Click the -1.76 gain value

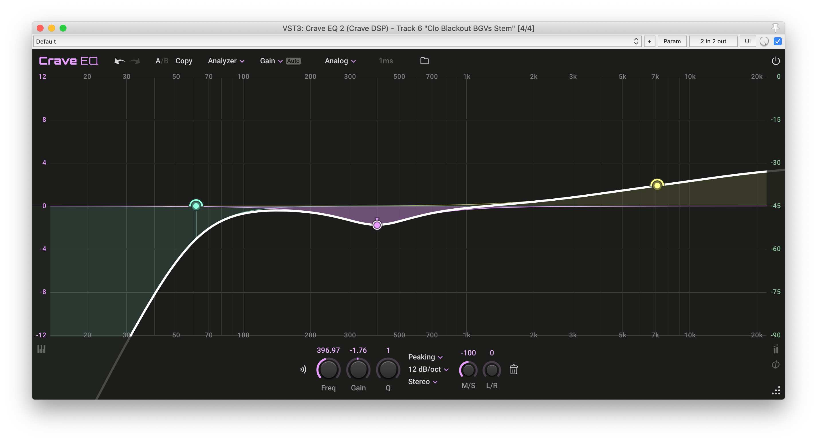tap(358, 350)
